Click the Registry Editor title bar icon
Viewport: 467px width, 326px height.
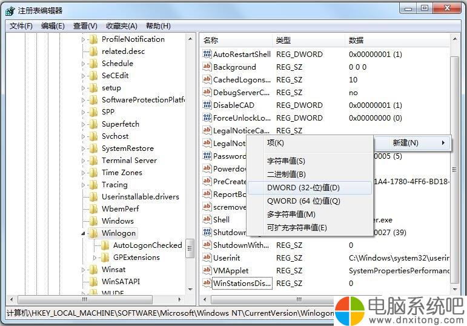(x=10, y=11)
